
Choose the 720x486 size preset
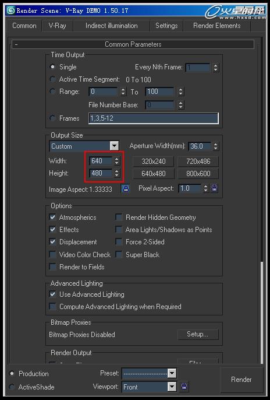198,161
